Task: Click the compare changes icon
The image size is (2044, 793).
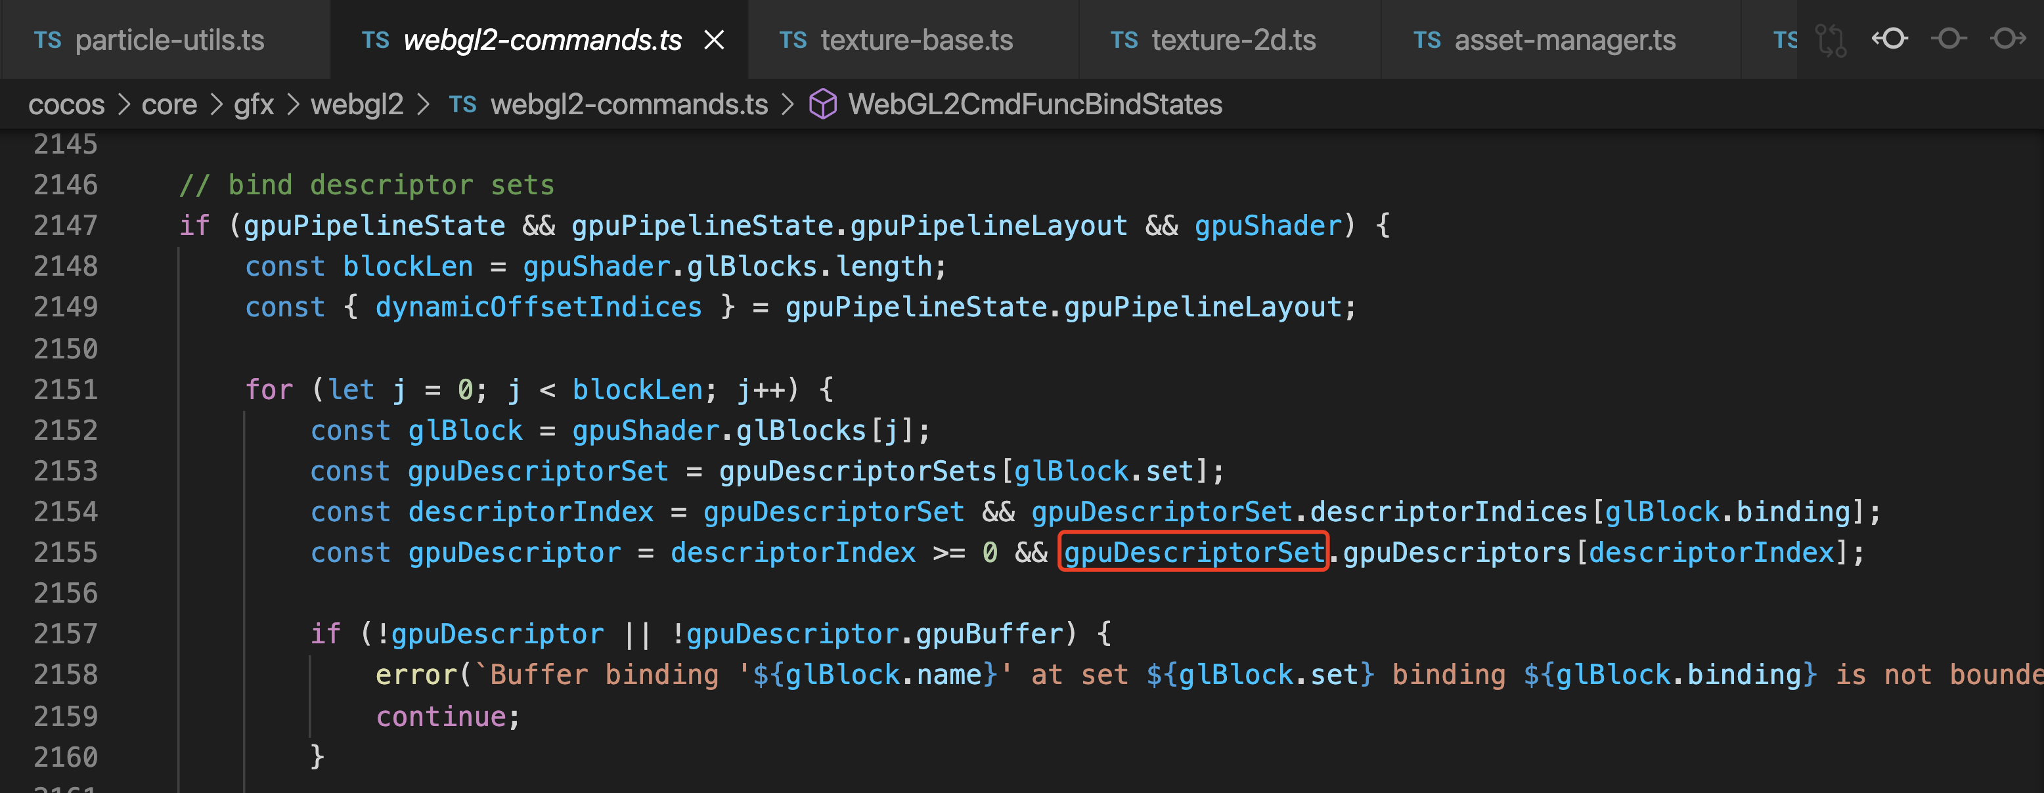Action: 1831,39
